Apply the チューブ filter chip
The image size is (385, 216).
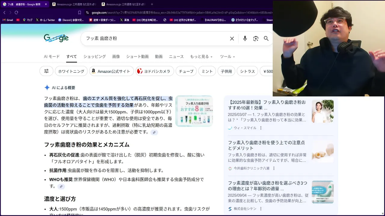[186, 71]
